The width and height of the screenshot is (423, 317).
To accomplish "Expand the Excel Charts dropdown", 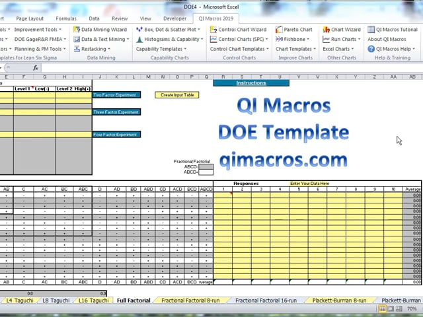I will pyautogui.click(x=338, y=49).
